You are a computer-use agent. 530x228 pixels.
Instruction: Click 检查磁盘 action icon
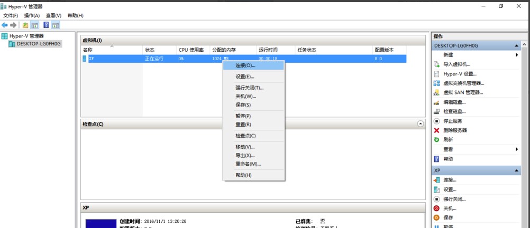(437, 112)
